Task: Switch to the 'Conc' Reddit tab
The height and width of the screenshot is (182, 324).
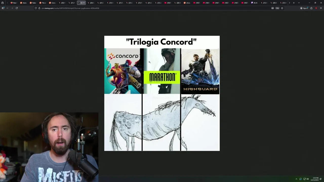Action: coord(52,3)
